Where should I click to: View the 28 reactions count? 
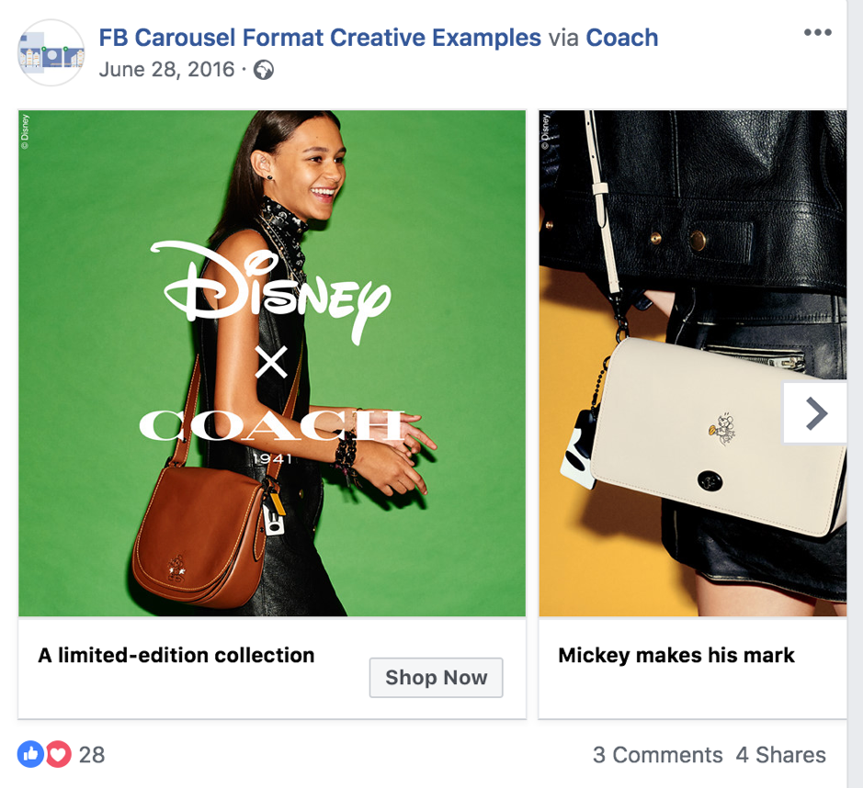tap(91, 755)
